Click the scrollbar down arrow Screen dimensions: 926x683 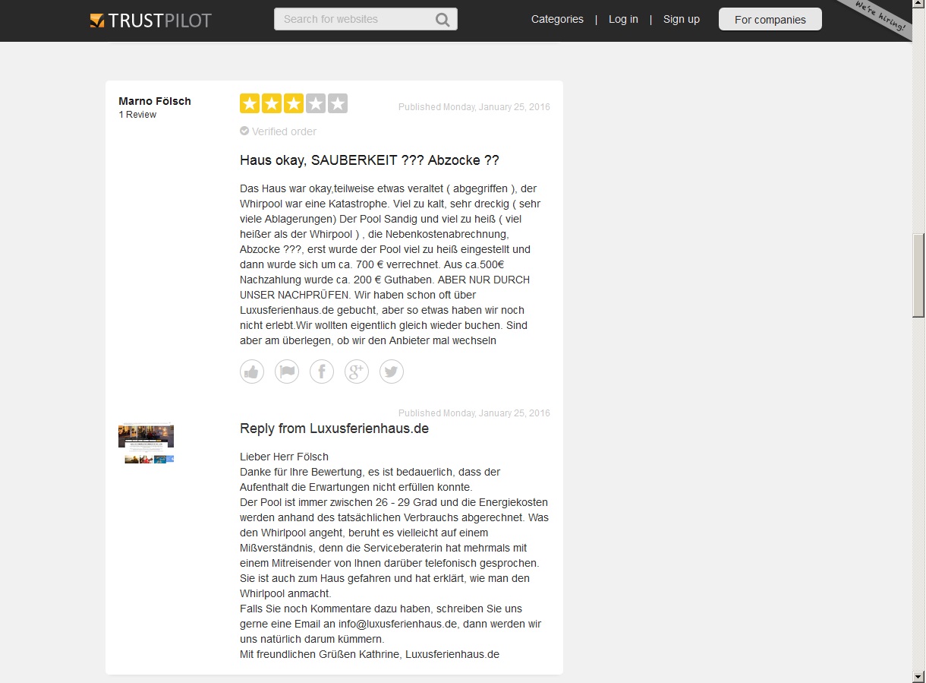[918, 676]
